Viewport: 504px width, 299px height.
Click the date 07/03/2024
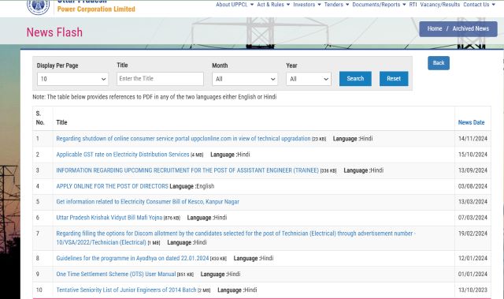pyautogui.click(x=472, y=218)
